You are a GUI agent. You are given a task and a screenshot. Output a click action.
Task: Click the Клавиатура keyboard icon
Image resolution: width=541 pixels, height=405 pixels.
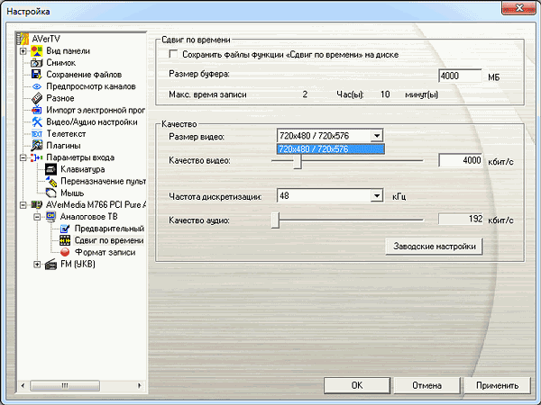pos(51,169)
